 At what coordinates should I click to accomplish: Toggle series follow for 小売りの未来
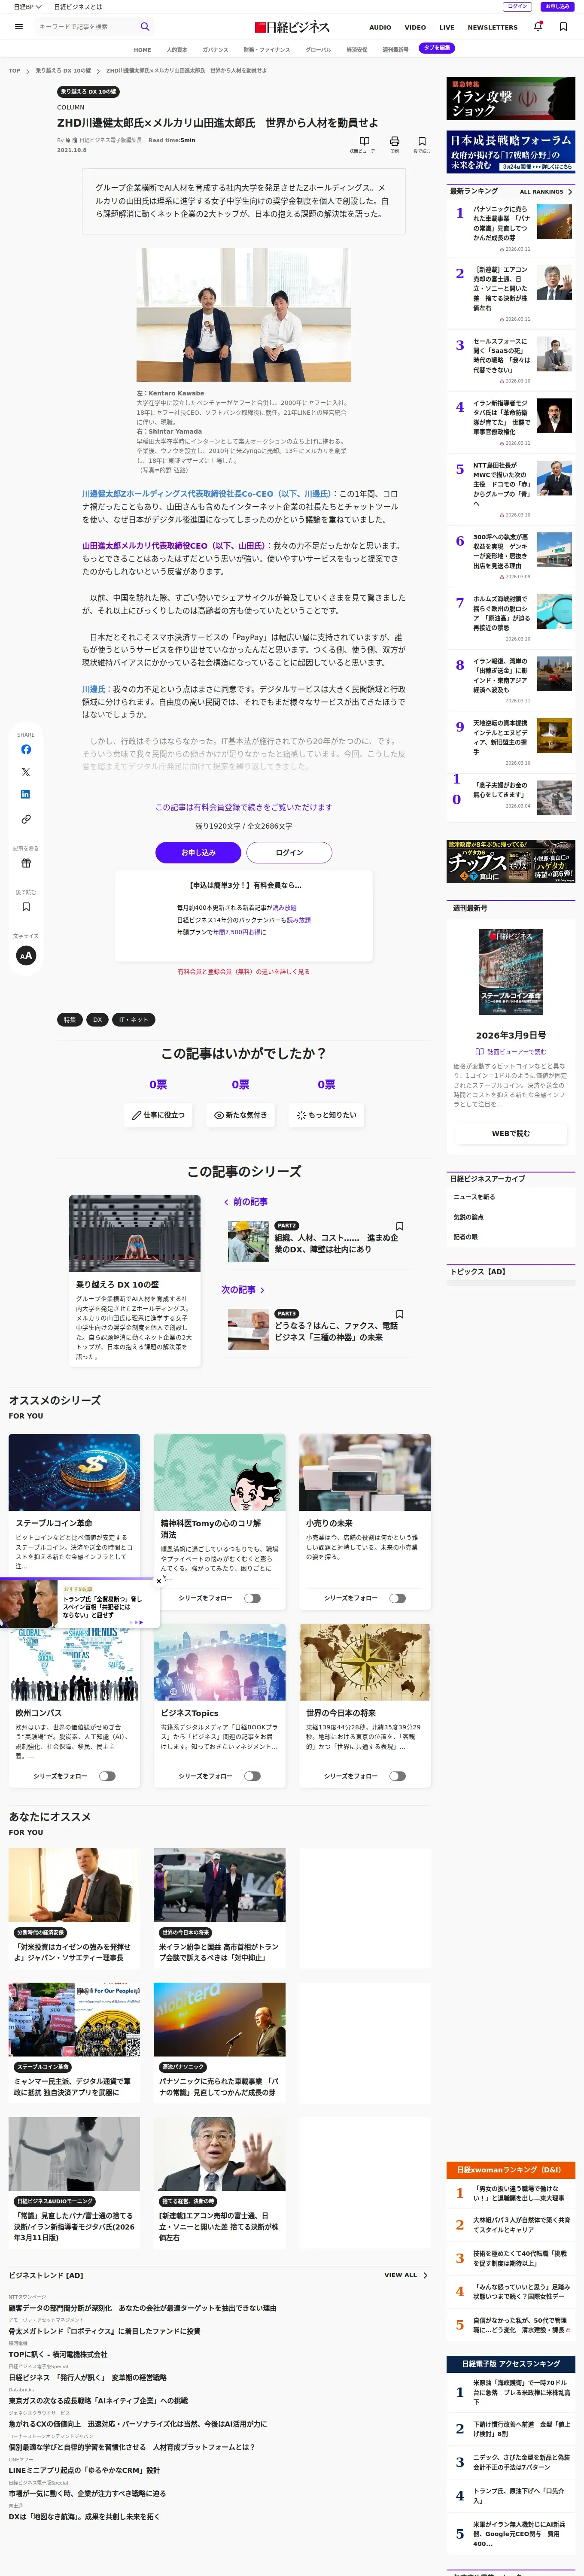(x=397, y=1598)
